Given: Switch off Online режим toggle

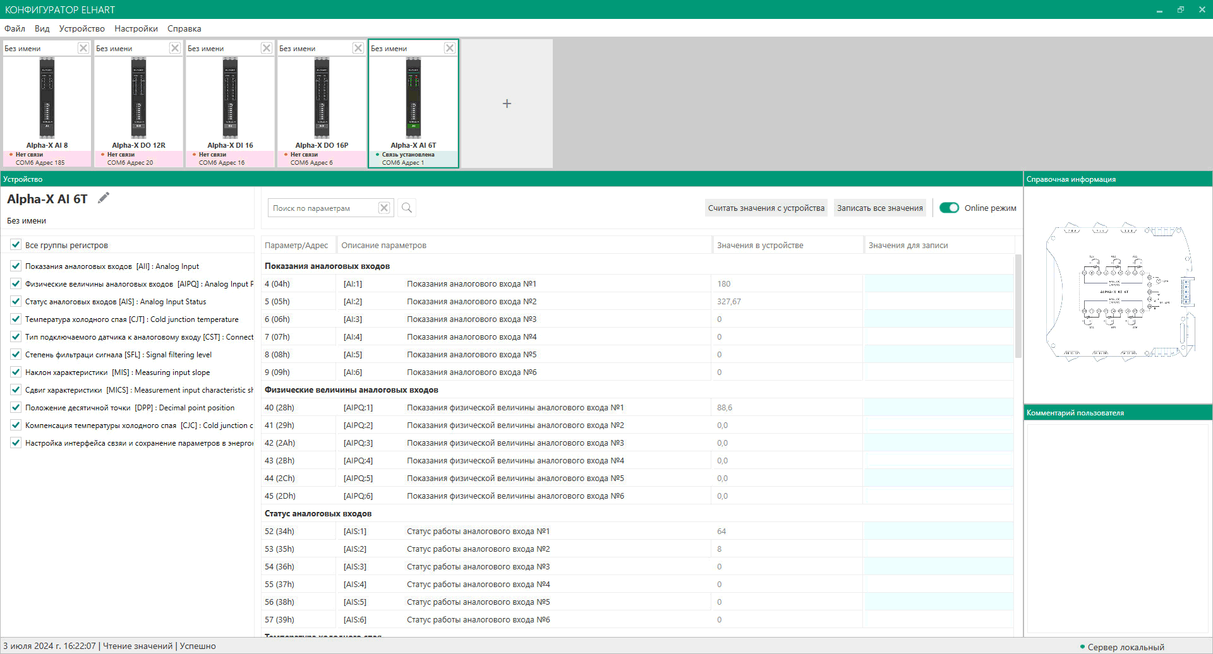Looking at the screenshot, I should pyautogui.click(x=949, y=208).
